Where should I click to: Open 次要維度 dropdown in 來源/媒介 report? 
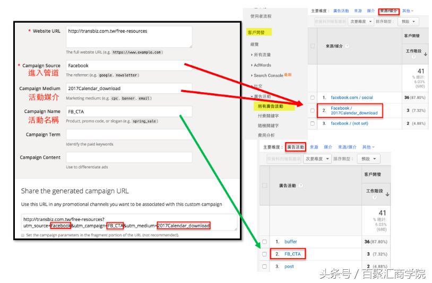[361, 21]
